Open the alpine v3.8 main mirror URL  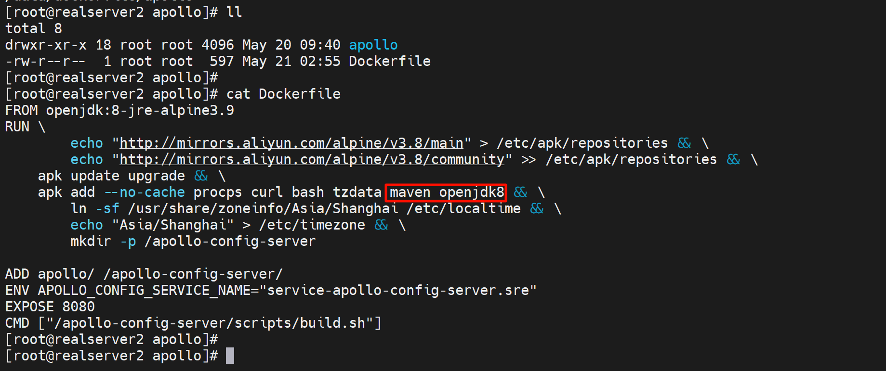(291, 143)
